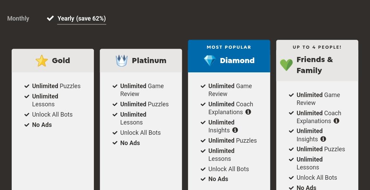Screen dimensions: 370x190
Task: Click the Gold star icon
Action: click(42, 61)
